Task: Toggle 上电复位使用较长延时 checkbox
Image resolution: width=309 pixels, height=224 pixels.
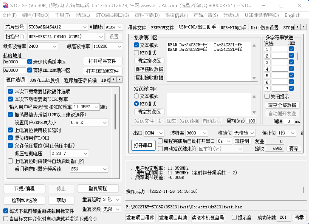Action: pos(11,130)
